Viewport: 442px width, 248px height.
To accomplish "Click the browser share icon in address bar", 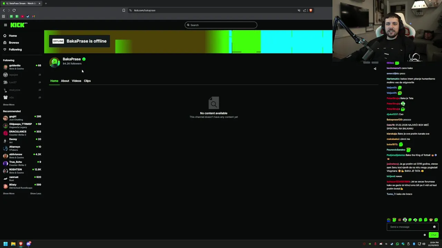I will point(305,10).
